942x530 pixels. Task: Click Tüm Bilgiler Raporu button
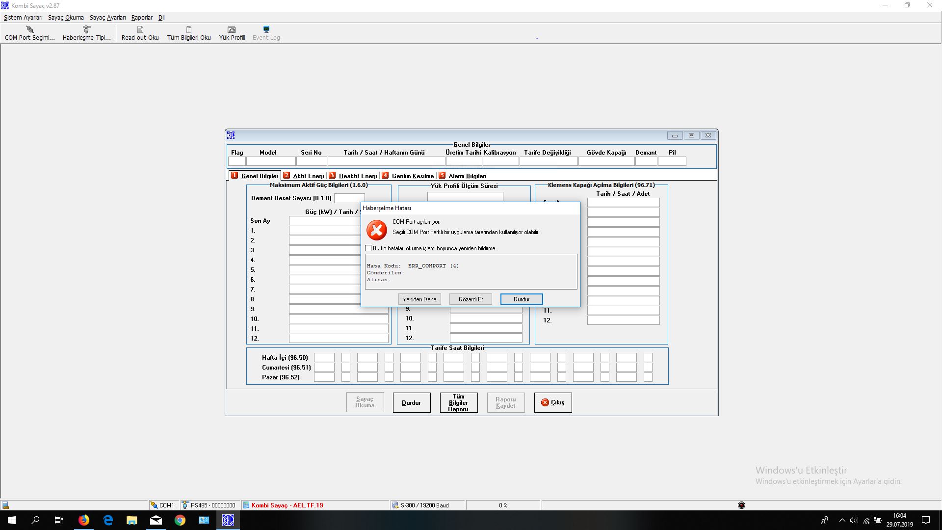point(459,402)
